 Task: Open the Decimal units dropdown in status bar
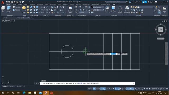[x=155, y=89]
